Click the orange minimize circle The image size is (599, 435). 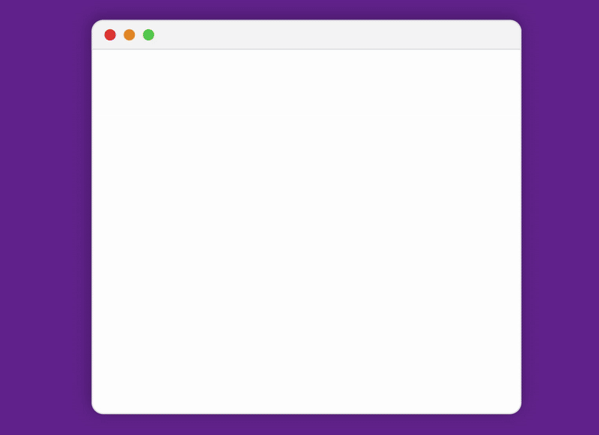[129, 34]
